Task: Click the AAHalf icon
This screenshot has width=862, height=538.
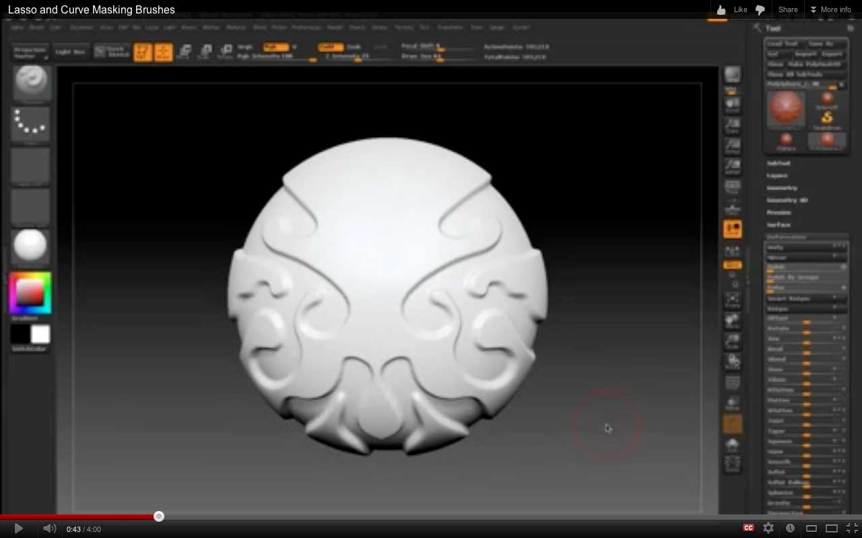Action: click(x=733, y=168)
